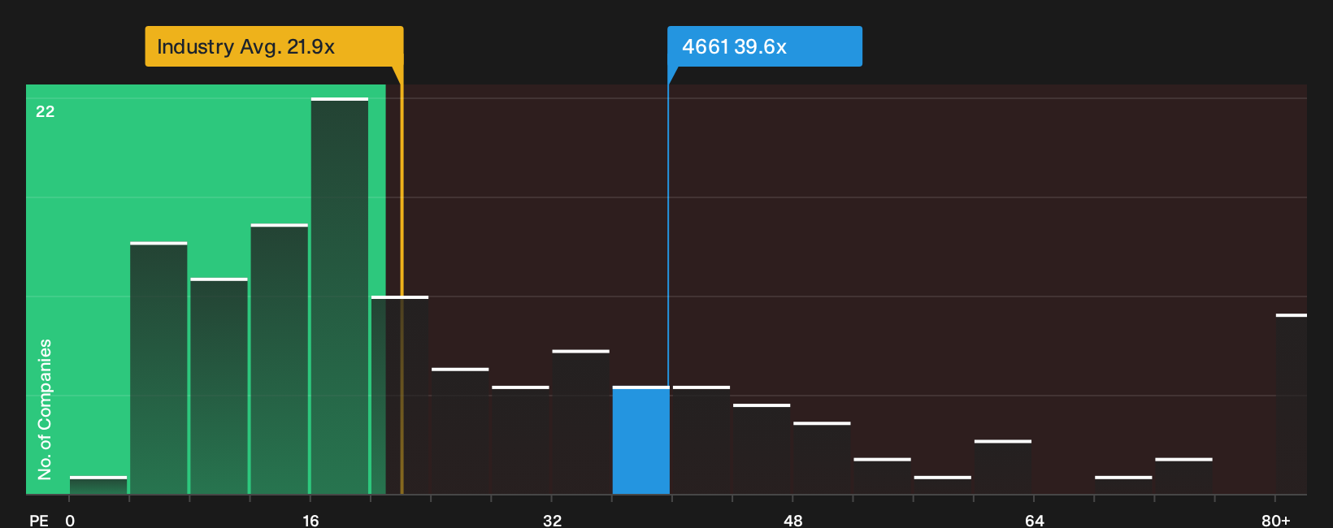Click the tallest bar near PE 16
The height and width of the screenshot is (528, 1333).
pos(340,296)
